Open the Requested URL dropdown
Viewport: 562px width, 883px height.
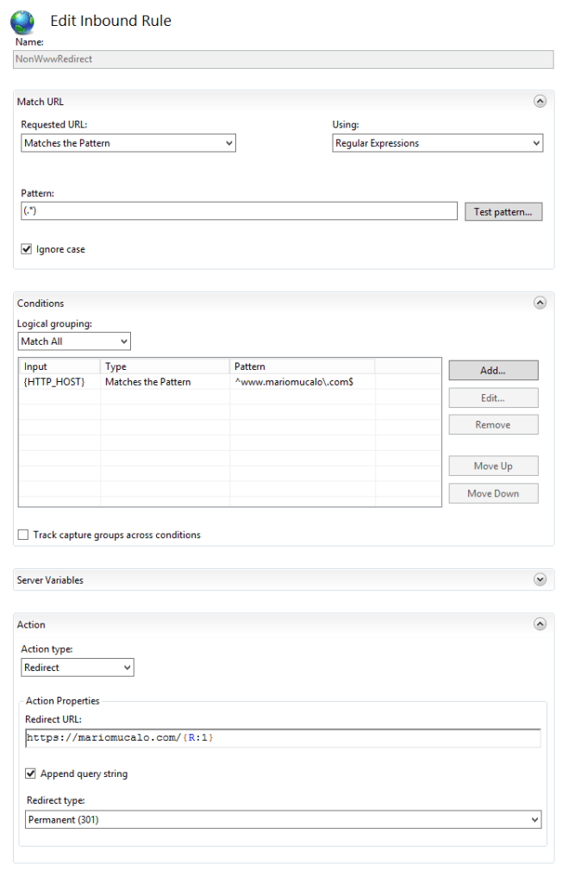(229, 142)
